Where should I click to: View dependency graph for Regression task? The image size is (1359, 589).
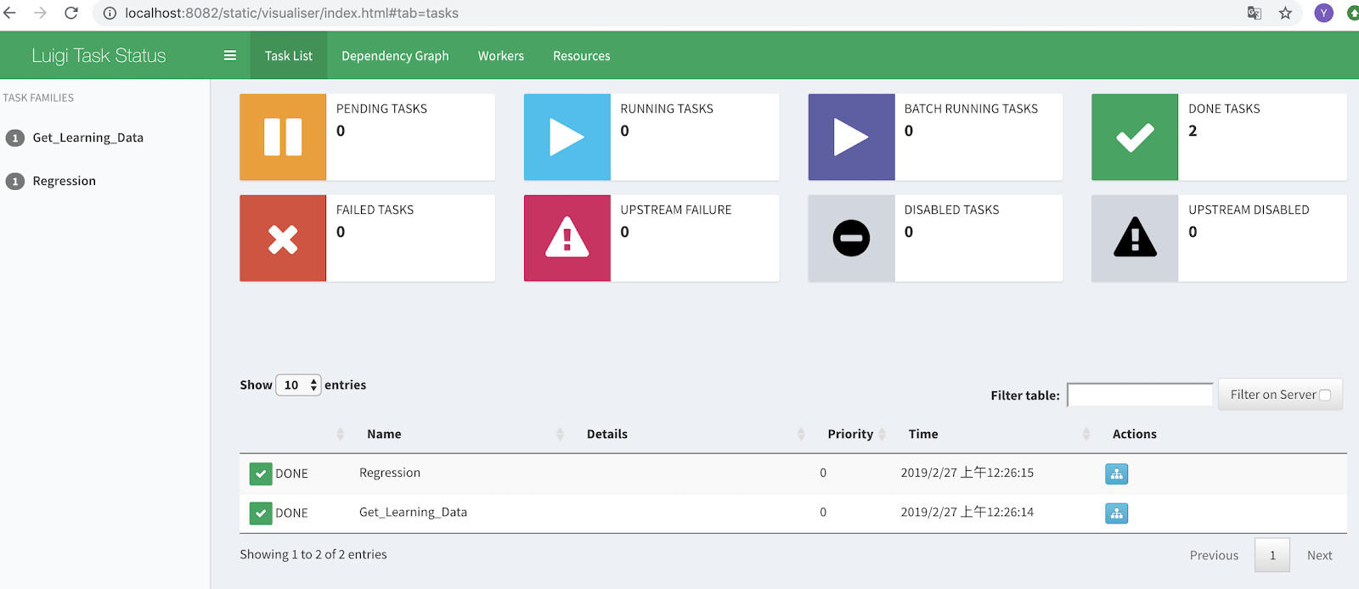(x=1116, y=474)
